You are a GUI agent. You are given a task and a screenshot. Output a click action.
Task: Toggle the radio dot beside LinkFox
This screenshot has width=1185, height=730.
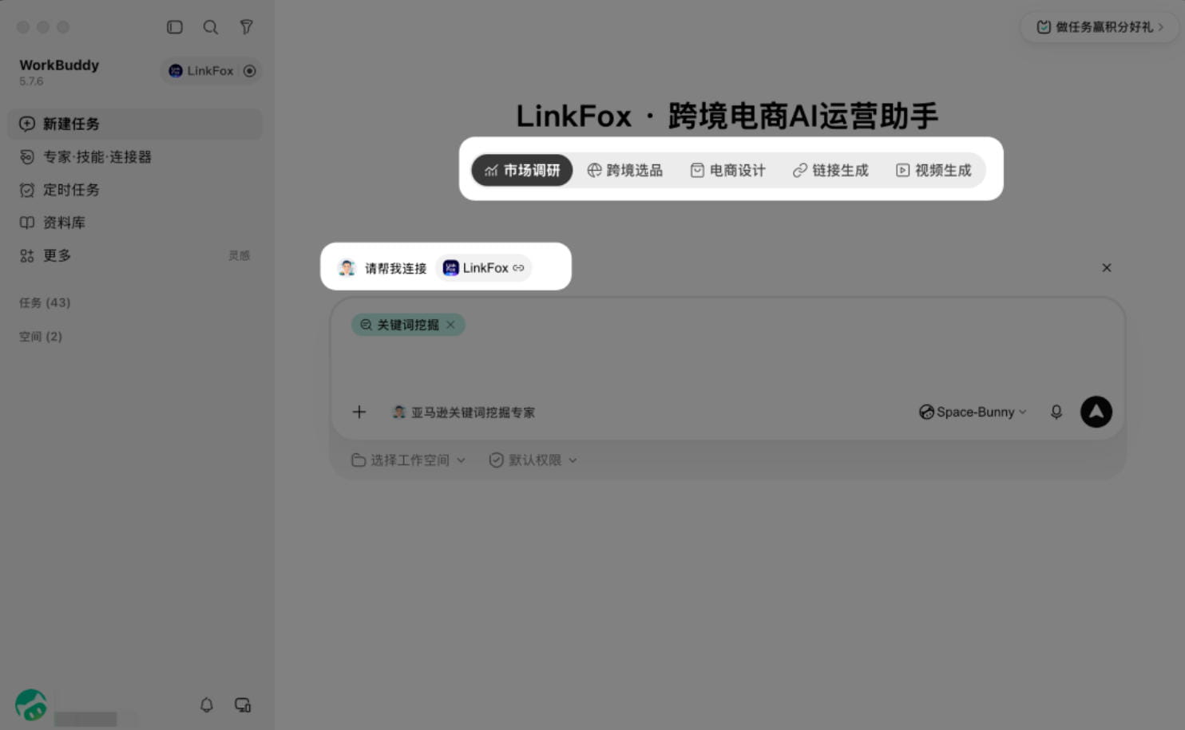click(x=250, y=71)
